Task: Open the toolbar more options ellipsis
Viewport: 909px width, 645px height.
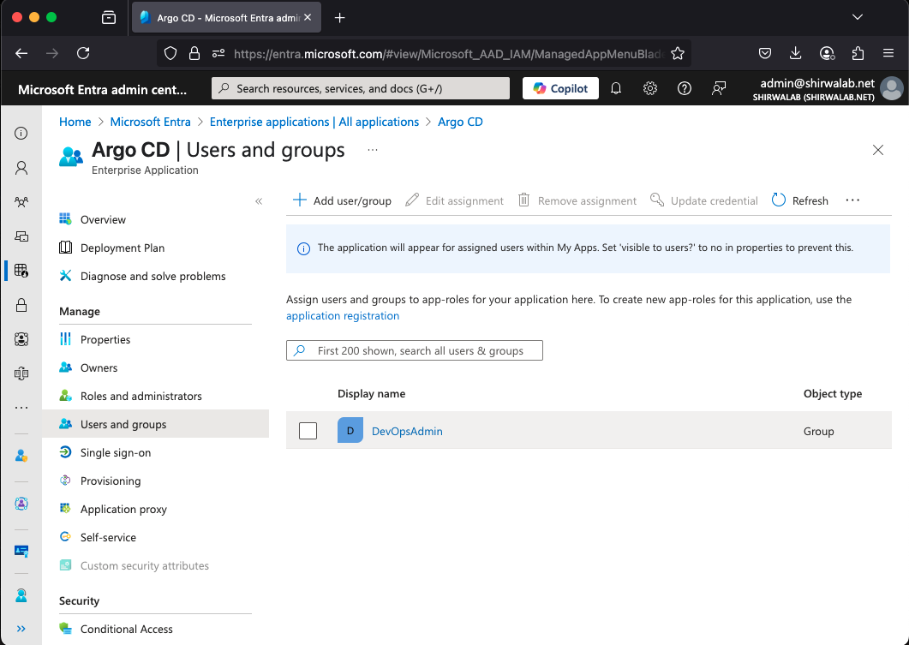Action: point(852,200)
